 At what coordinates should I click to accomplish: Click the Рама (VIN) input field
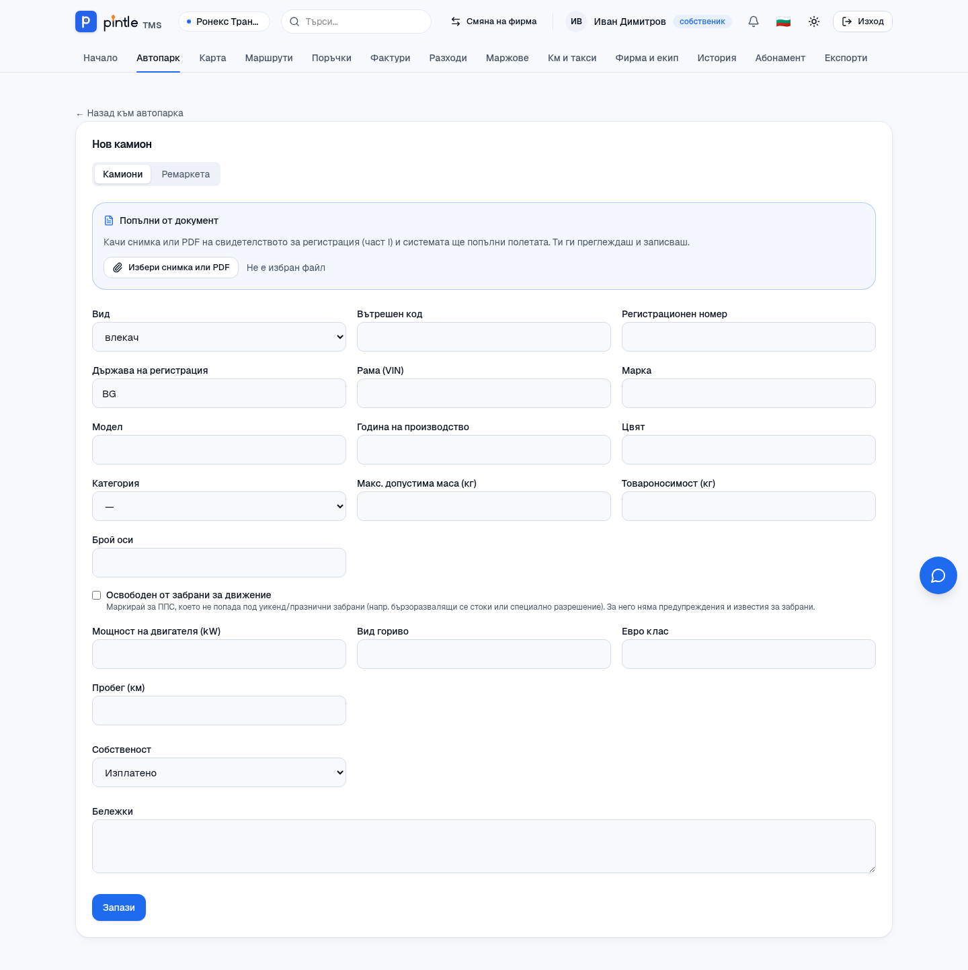[484, 393]
